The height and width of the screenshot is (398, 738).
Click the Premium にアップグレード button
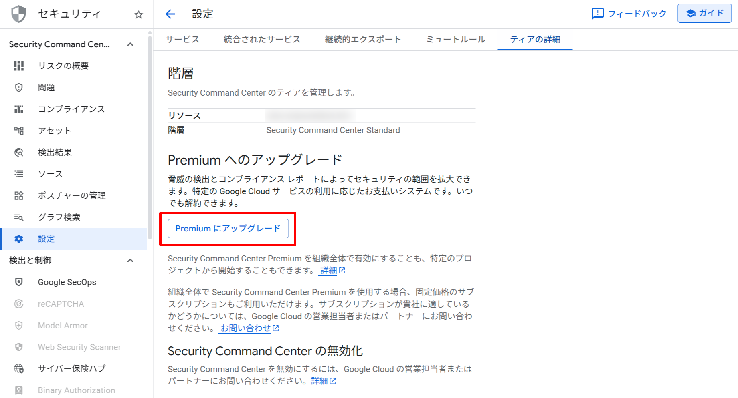click(x=228, y=229)
